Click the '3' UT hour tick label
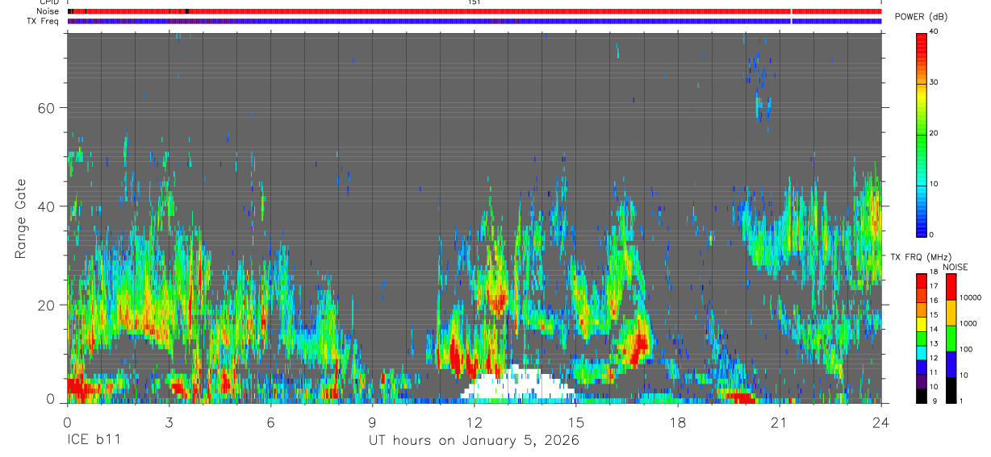This screenshot has width=991, height=457. (169, 422)
